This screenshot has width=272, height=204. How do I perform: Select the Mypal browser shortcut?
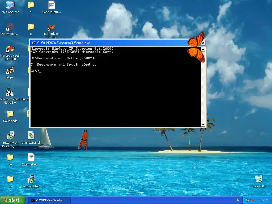pos(10,73)
